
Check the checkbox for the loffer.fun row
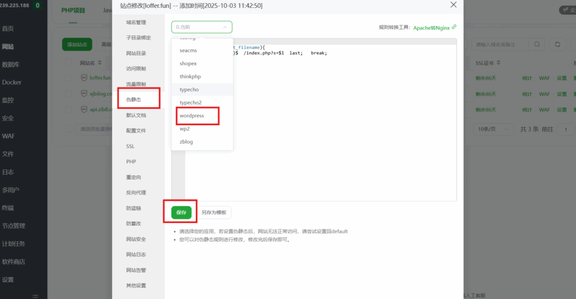69,78
